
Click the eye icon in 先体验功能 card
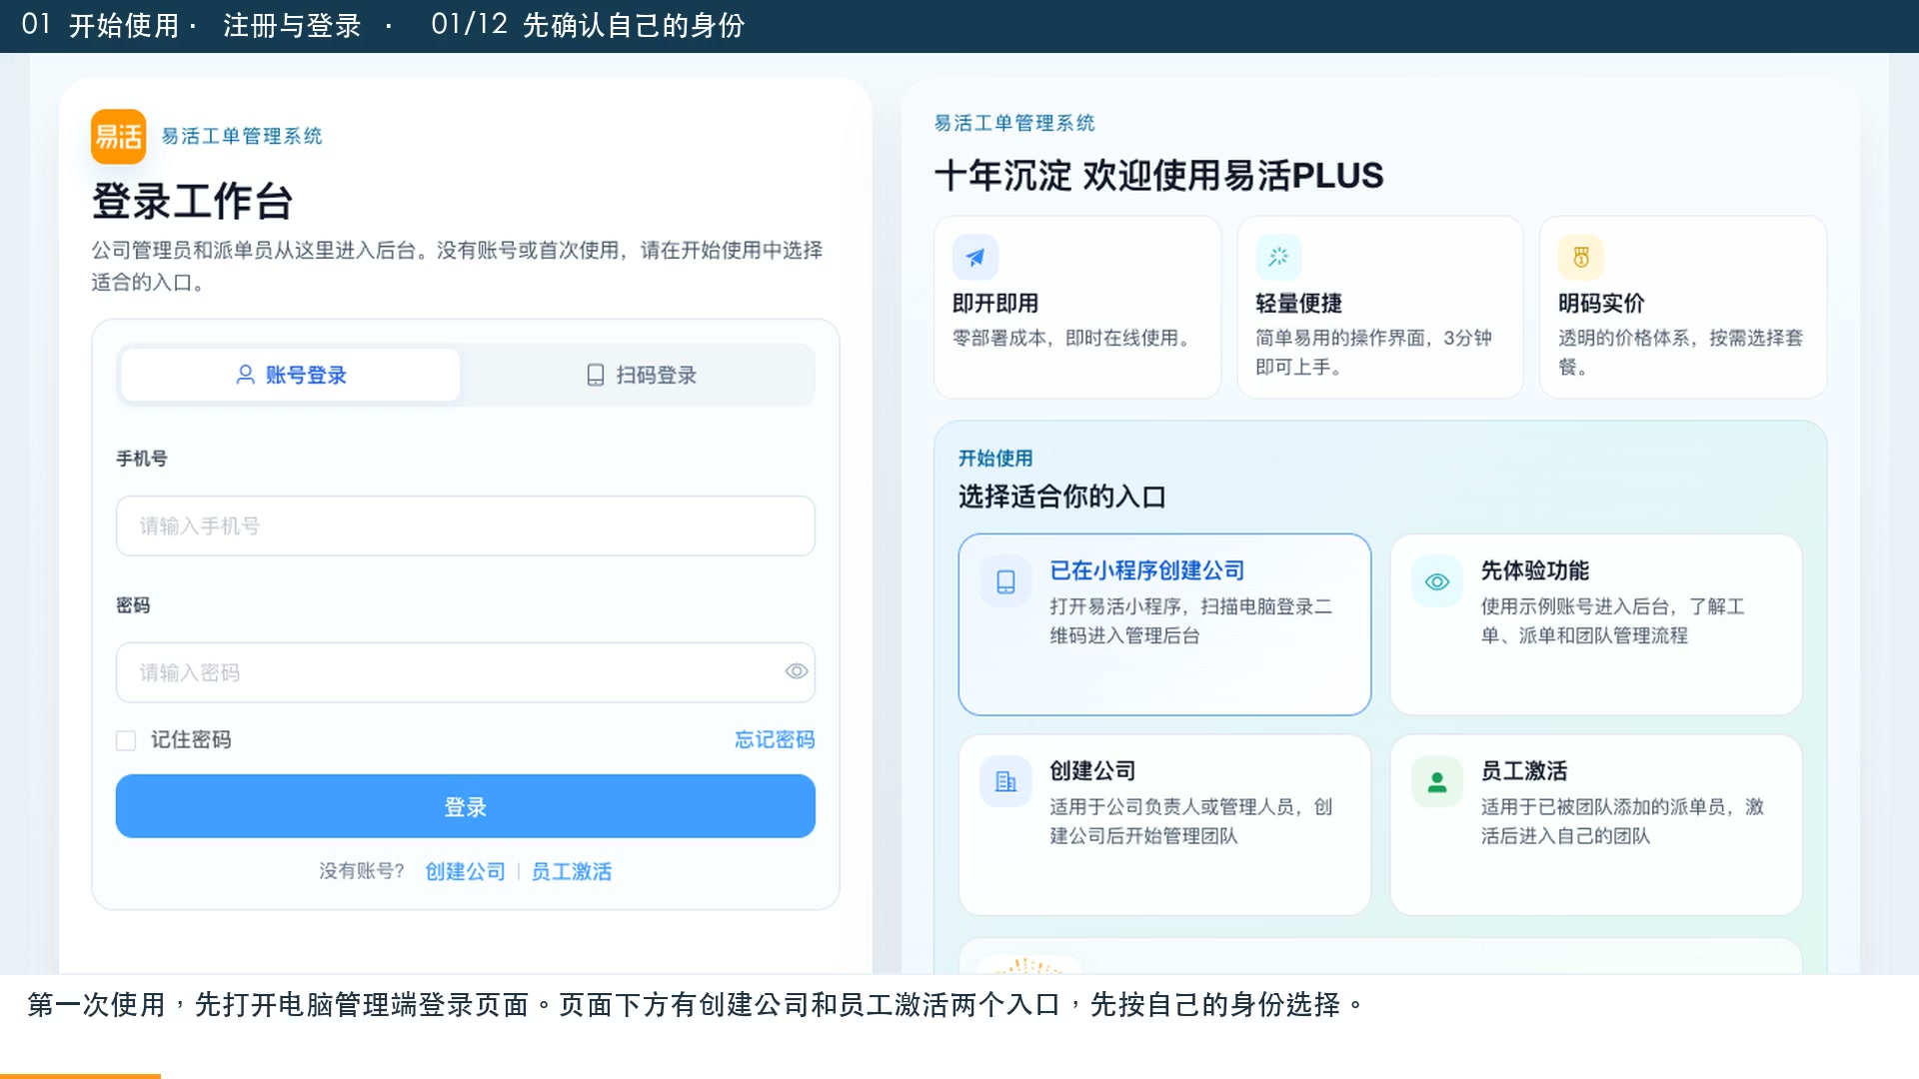(1437, 581)
